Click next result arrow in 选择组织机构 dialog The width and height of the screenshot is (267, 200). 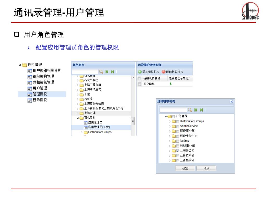[x=202, y=110]
